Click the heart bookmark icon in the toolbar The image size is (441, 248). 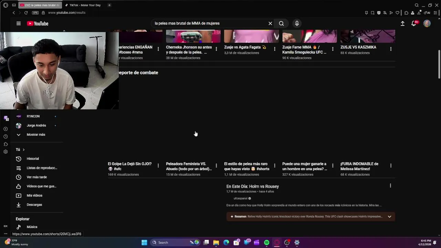[397, 13]
